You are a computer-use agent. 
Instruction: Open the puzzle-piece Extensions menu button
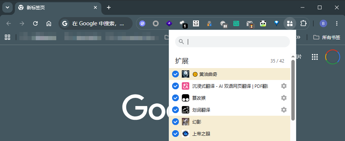coord(303,23)
